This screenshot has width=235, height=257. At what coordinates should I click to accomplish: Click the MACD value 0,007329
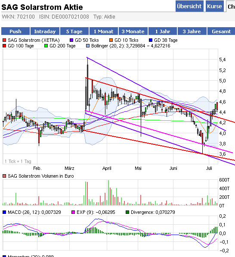(x=51, y=212)
